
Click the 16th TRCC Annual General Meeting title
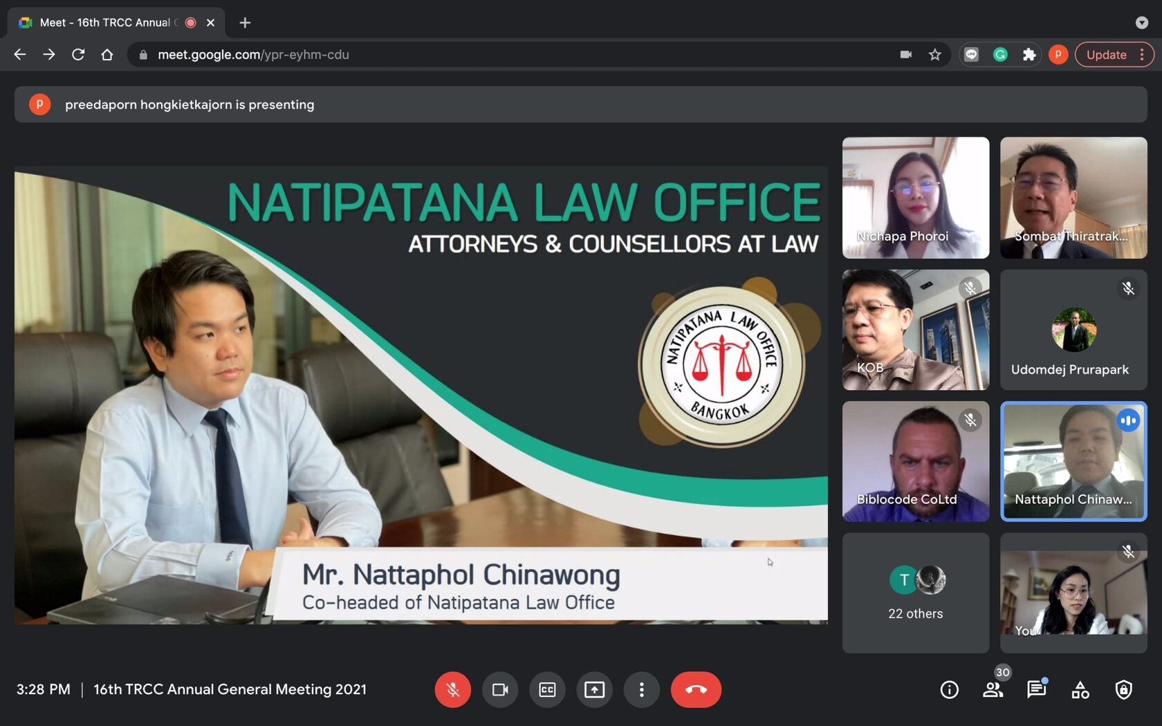tap(230, 689)
